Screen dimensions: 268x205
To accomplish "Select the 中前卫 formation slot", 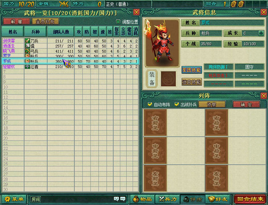I will [155, 151].
